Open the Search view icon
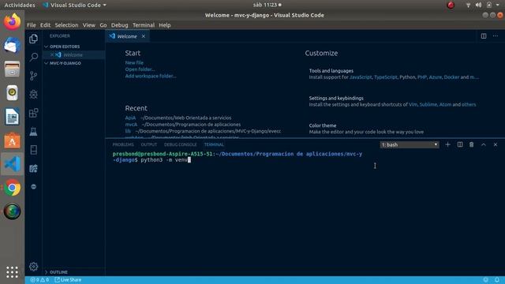This screenshot has height=284, width=505. (x=33, y=57)
